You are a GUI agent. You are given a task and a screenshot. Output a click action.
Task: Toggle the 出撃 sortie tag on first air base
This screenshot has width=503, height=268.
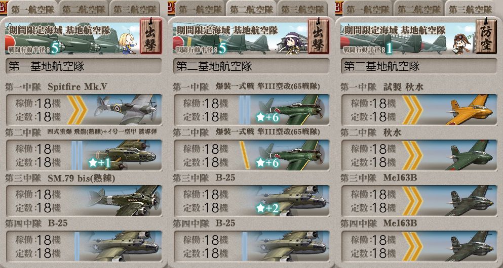[x=151, y=36]
